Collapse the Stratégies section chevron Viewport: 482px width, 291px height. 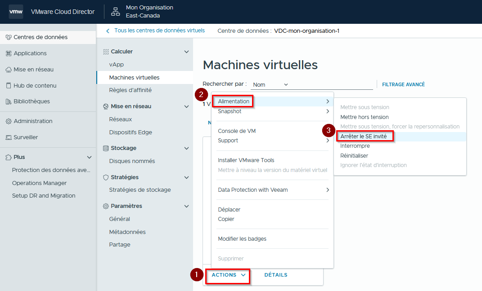click(x=186, y=177)
